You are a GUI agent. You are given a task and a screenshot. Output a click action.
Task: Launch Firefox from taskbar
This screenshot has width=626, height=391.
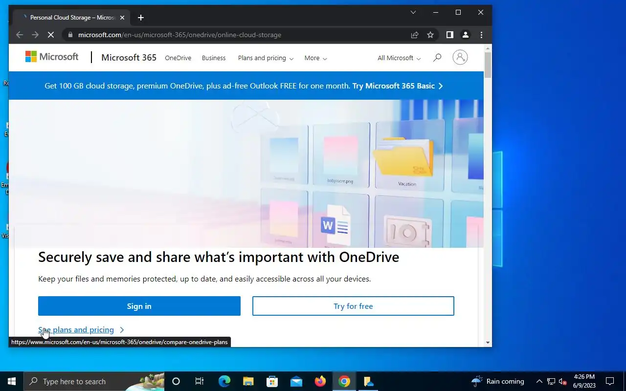(x=320, y=381)
